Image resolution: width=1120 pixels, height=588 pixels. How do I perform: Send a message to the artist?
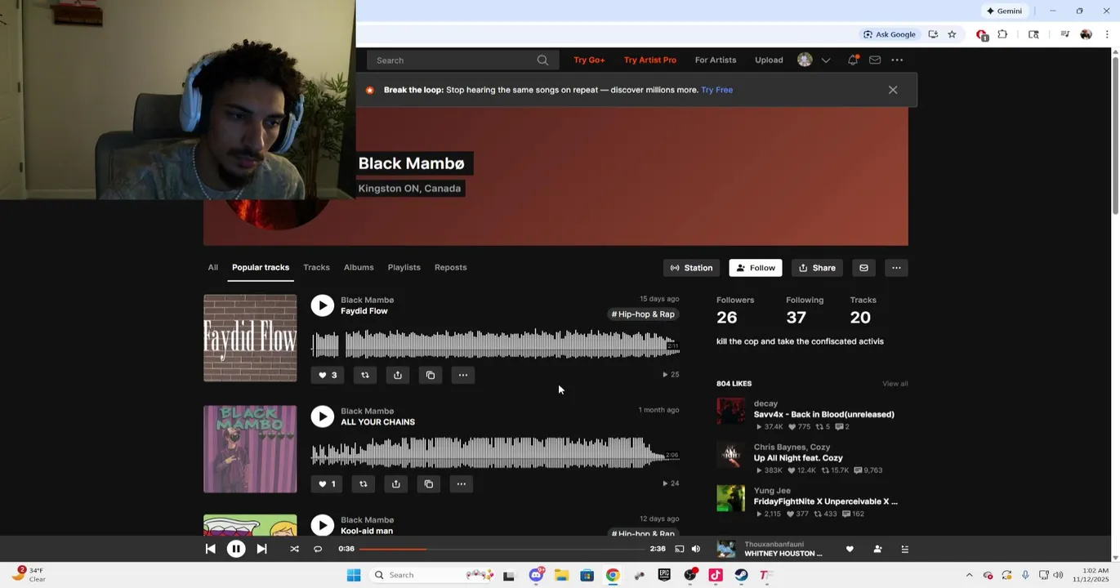[x=863, y=268]
